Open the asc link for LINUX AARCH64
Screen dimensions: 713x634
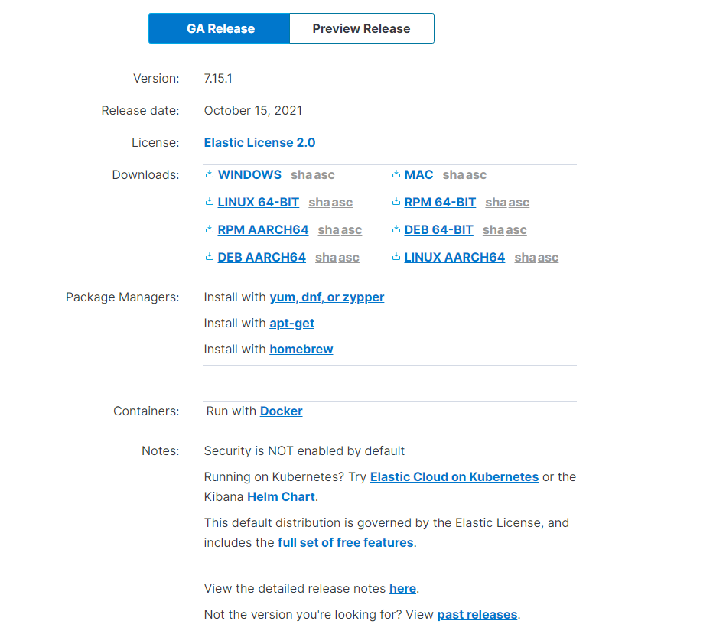coord(548,257)
